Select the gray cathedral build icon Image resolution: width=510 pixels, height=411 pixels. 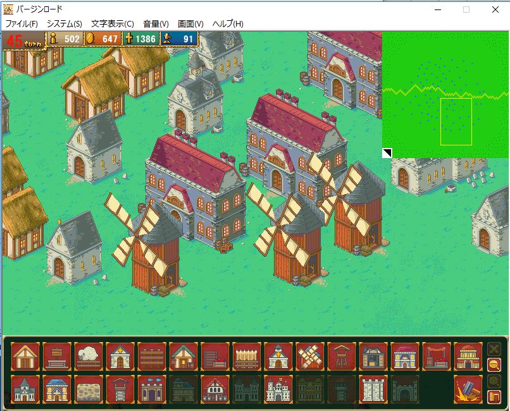[x=25, y=390]
